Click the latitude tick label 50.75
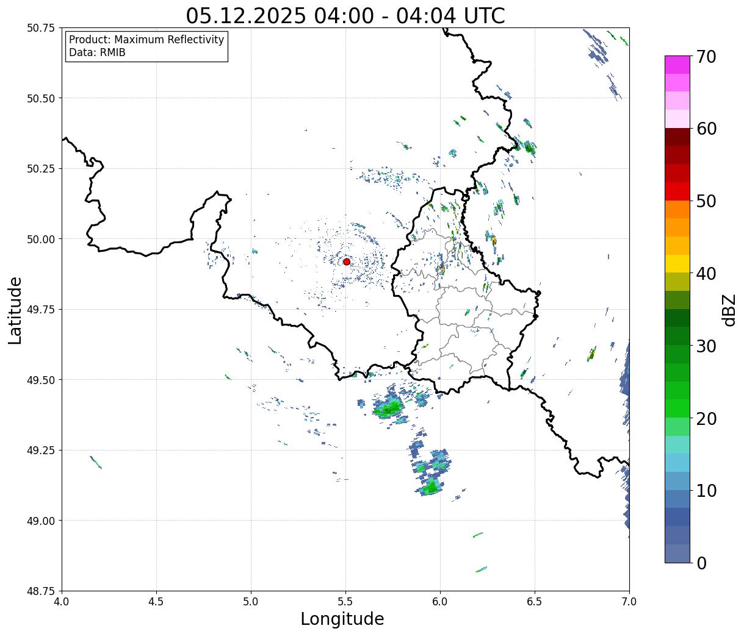 (41, 28)
